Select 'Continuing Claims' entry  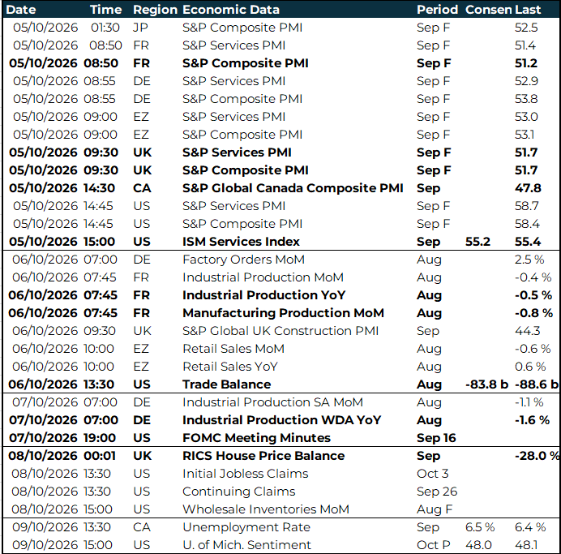pos(238,492)
